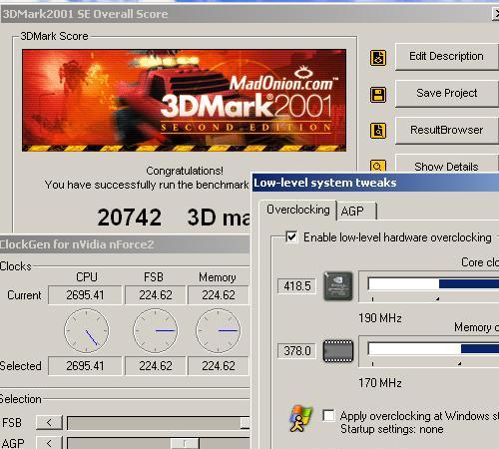Viewport: 499px width, 449px height.
Task: Click the Current CPU clock field 2695.41
Action: [x=85, y=295]
